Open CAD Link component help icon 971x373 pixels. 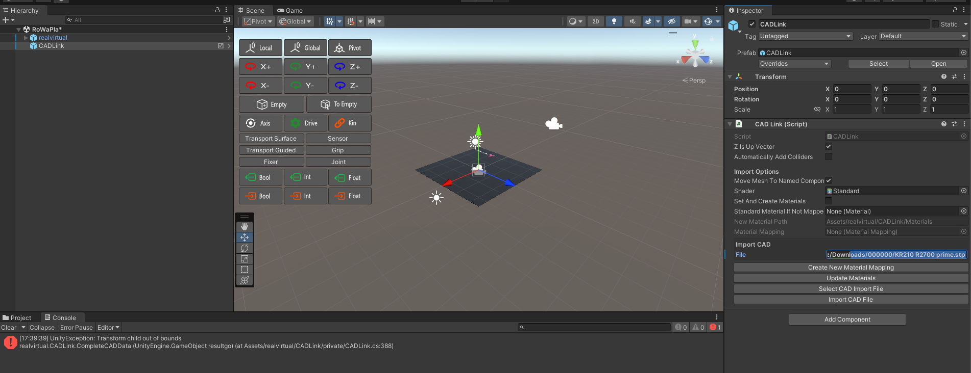click(x=944, y=124)
